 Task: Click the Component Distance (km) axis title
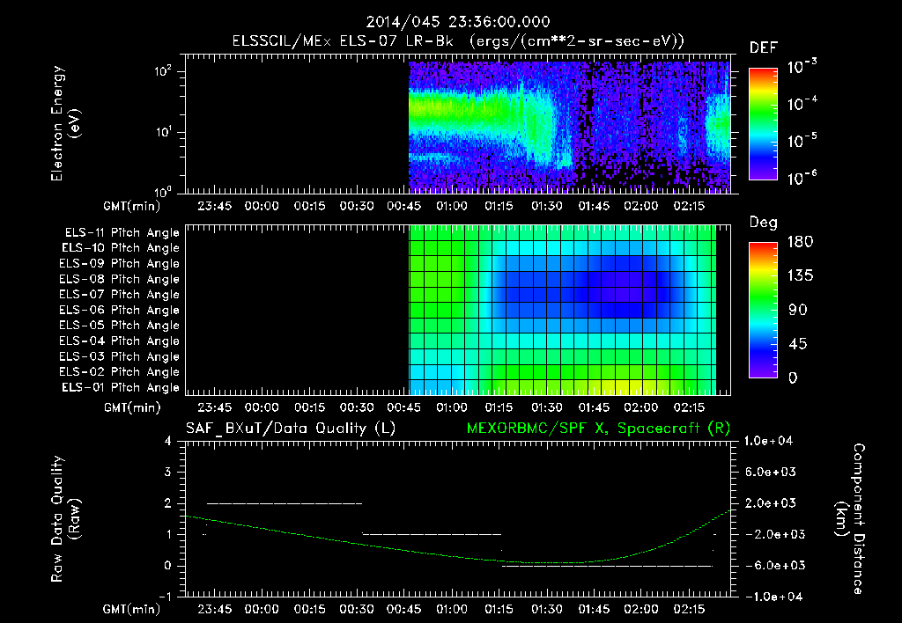coord(850,519)
